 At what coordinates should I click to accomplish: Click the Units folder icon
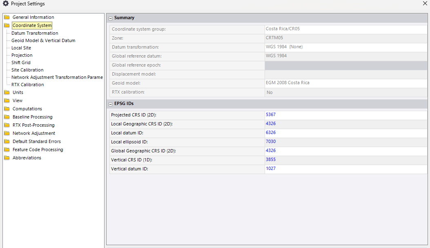point(7,92)
